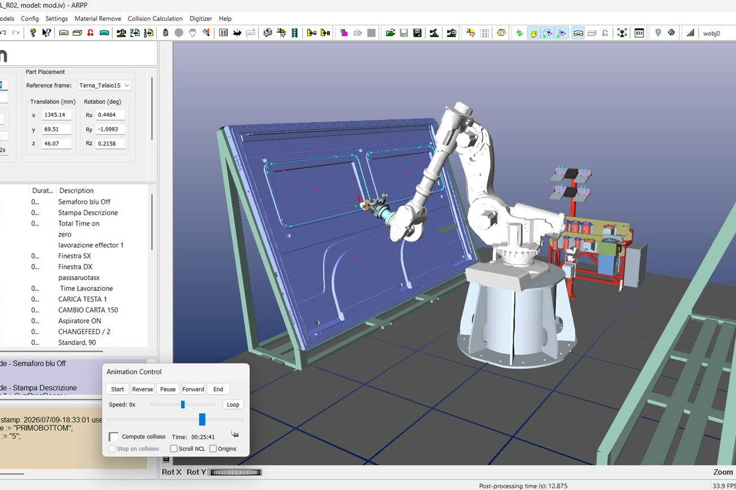Click the Rot Y thumbwheel control
This screenshot has height=490, width=736.
(x=235, y=473)
